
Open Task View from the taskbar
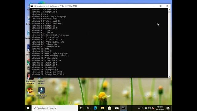coord(88,108)
